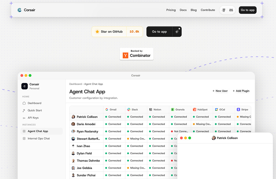Open the Discord icon link in navbar

coord(231,10)
